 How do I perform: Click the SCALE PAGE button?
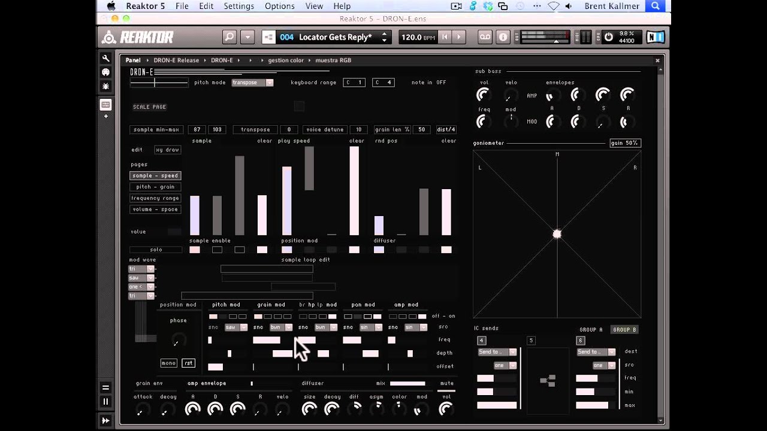click(149, 107)
